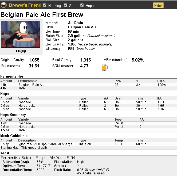Disable the Hops checkbox
The height and width of the screenshot is (176, 177).
(82, 5)
